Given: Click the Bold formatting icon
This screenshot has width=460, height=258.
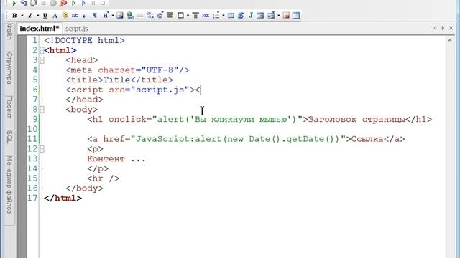Looking at the screenshot, I should pos(14,16).
